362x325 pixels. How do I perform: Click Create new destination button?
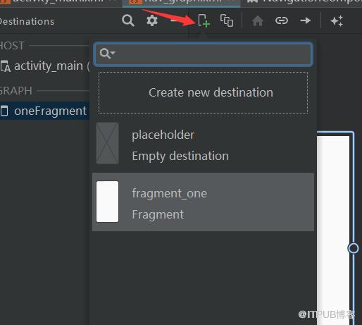(204, 92)
